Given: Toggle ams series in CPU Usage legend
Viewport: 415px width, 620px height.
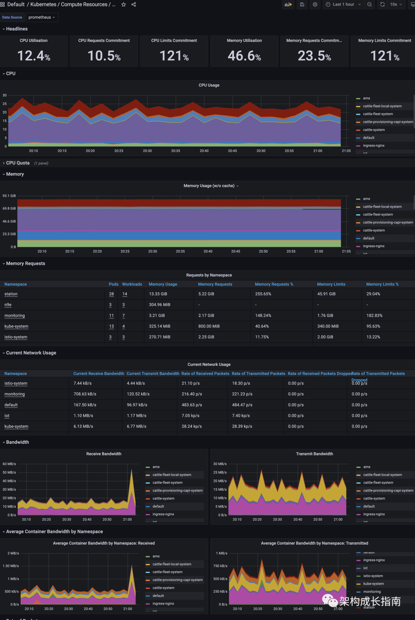Looking at the screenshot, I should coord(367,98).
